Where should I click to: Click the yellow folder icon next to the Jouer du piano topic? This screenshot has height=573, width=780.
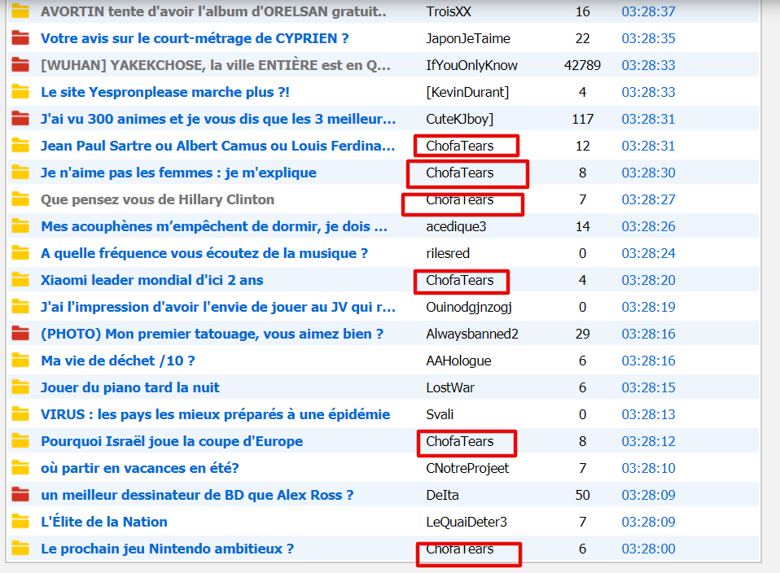20,387
